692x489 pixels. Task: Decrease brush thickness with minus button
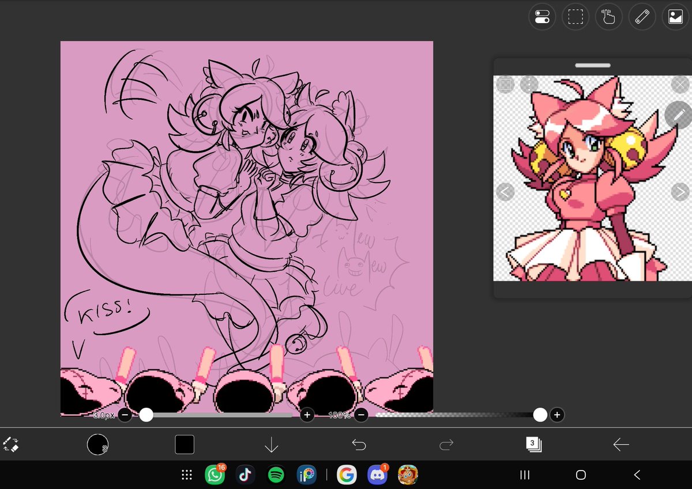pyautogui.click(x=125, y=415)
